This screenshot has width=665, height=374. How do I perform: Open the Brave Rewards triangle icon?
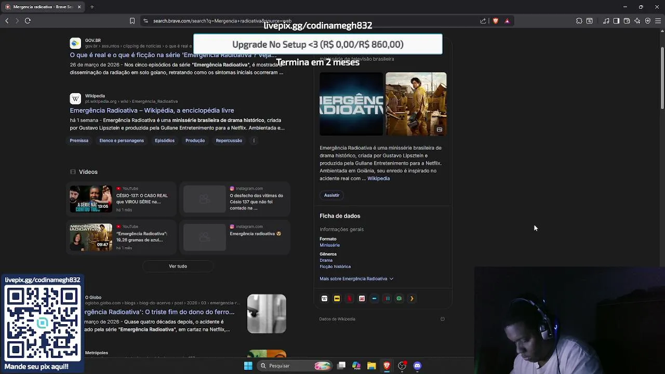click(x=507, y=21)
